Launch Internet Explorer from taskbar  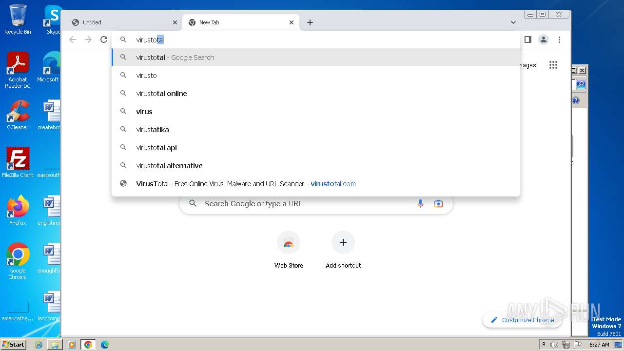point(39,345)
